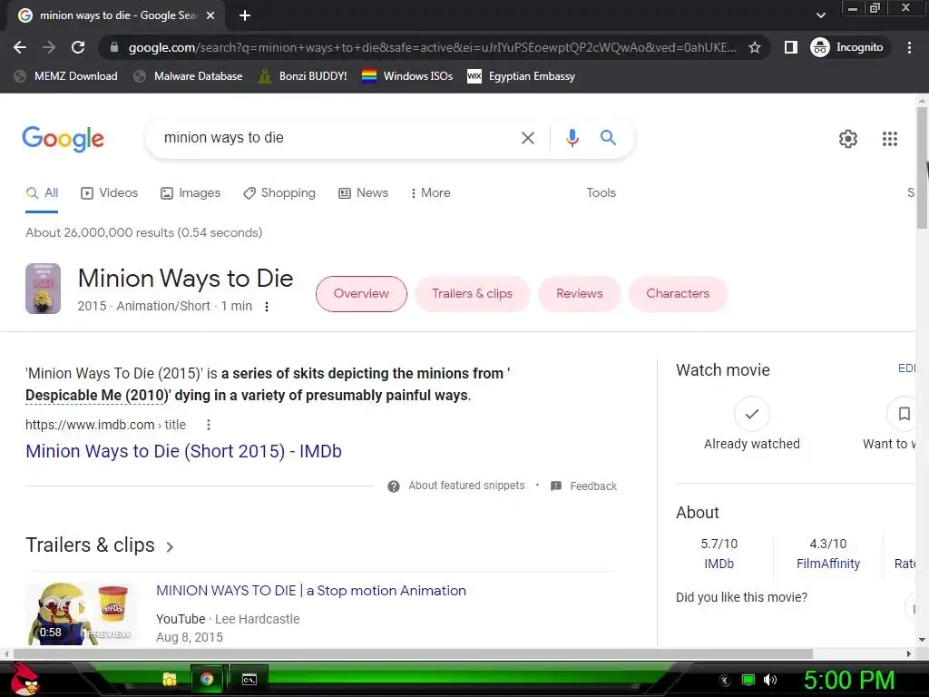Select the Trailers & clips chip

[472, 293]
